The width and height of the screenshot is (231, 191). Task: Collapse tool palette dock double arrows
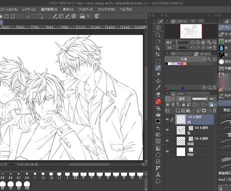tap(162, 15)
